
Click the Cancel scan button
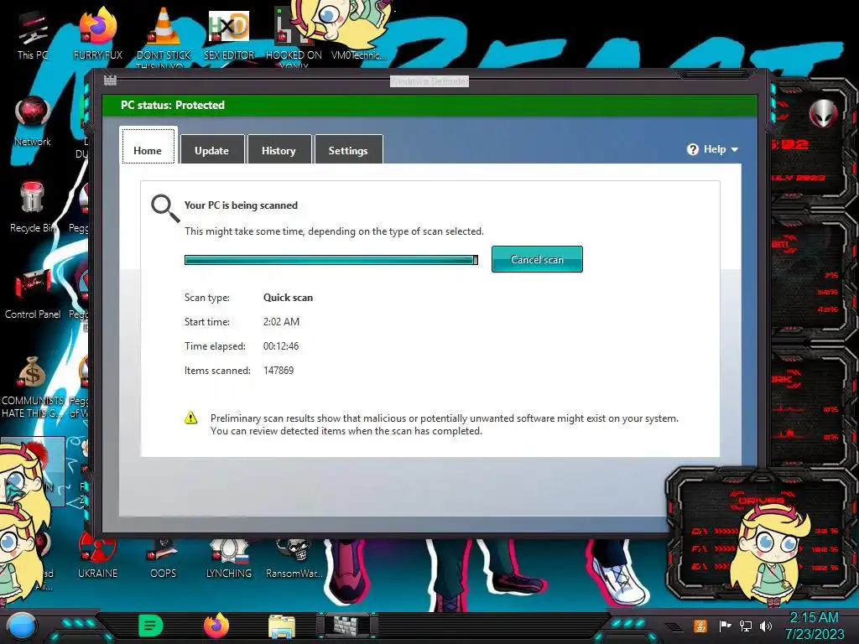click(537, 259)
